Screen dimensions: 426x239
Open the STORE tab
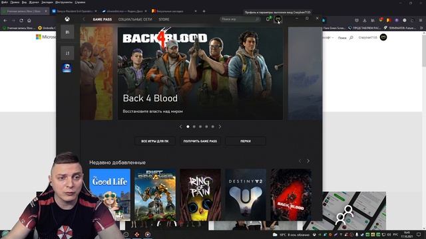[x=164, y=19]
